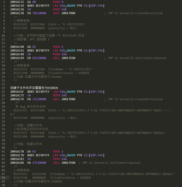
Task: Click the opcode bytes E8 35110000 on line 27
Action: pos(37,99)
